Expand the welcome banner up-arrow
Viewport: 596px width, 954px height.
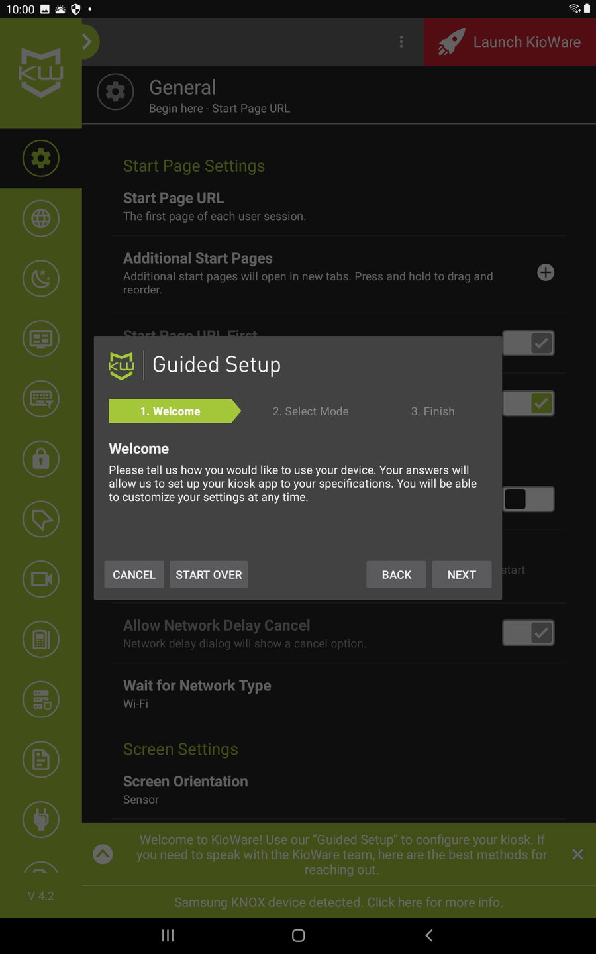103,854
